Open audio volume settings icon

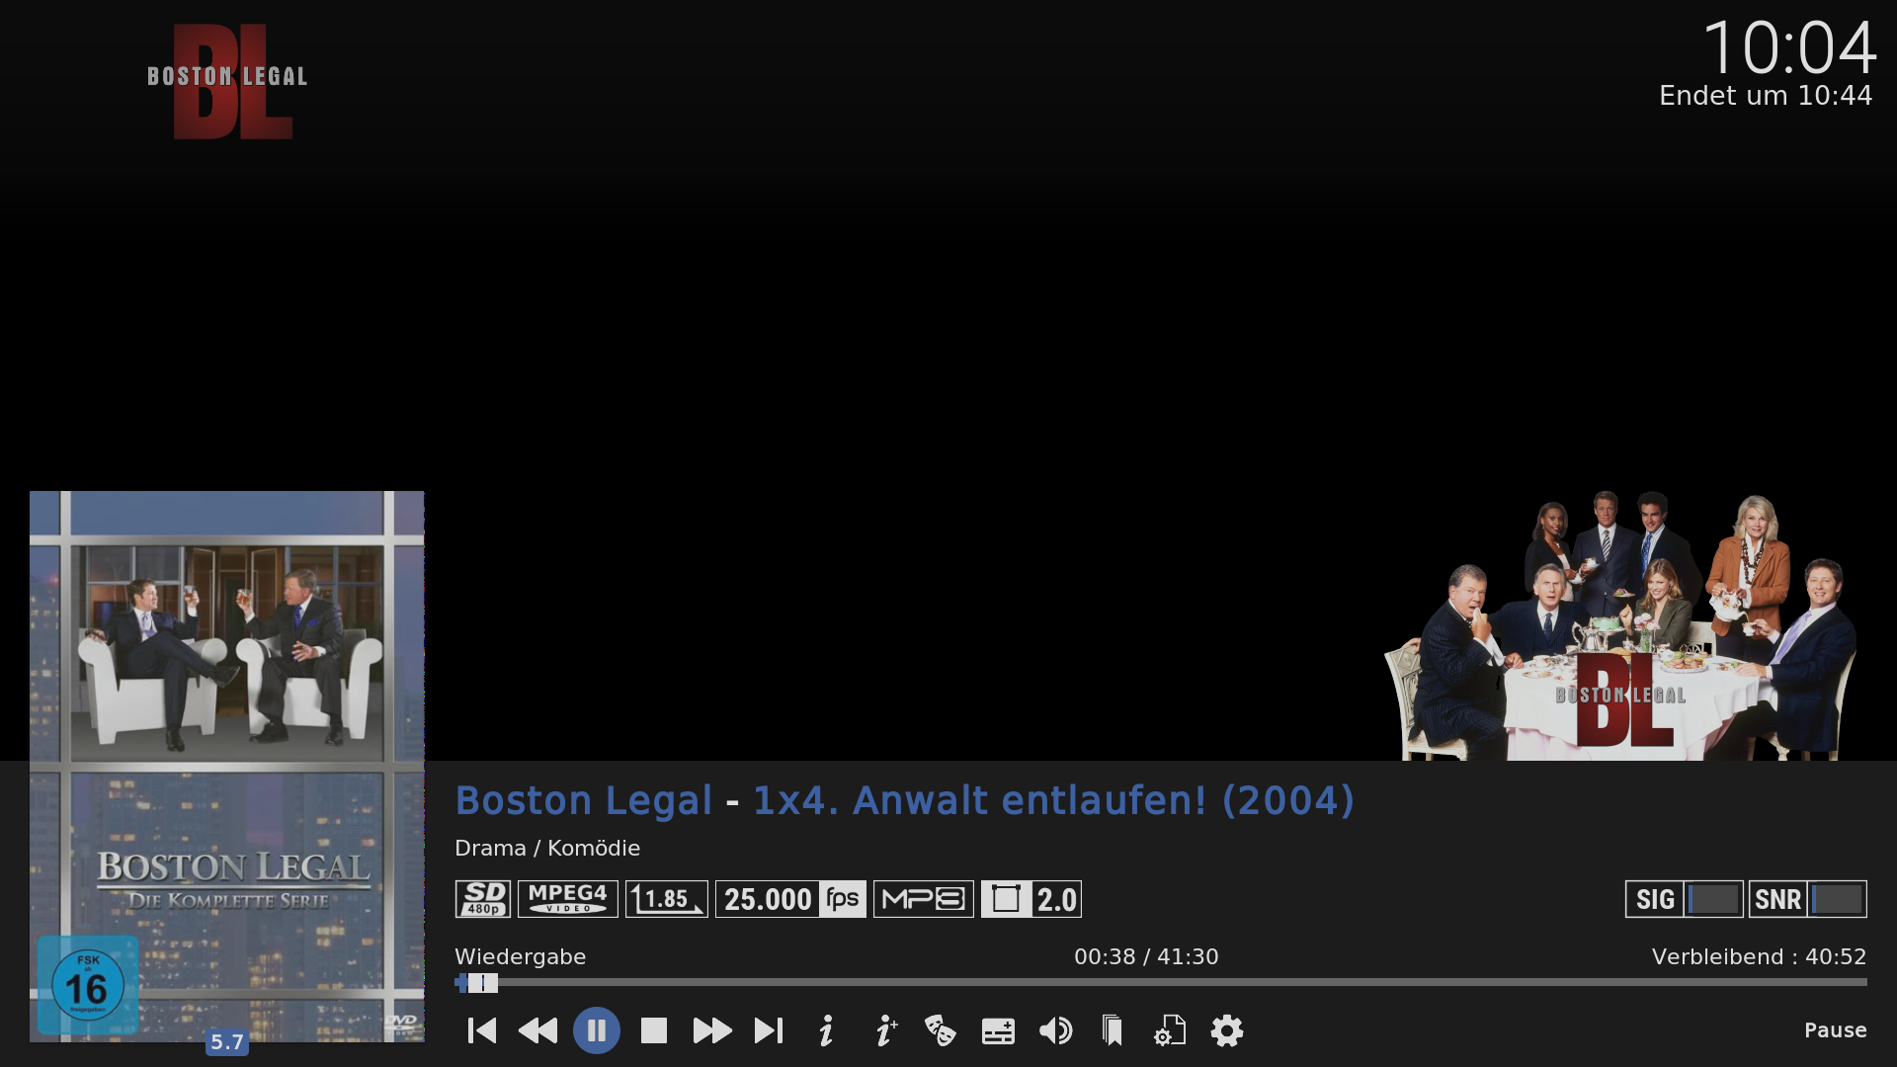(1055, 1030)
